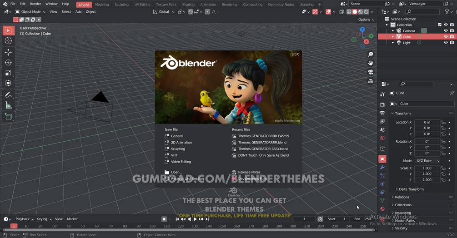Open the Scene properties tab
Viewport: 457px width, 238px height.
tap(382, 130)
